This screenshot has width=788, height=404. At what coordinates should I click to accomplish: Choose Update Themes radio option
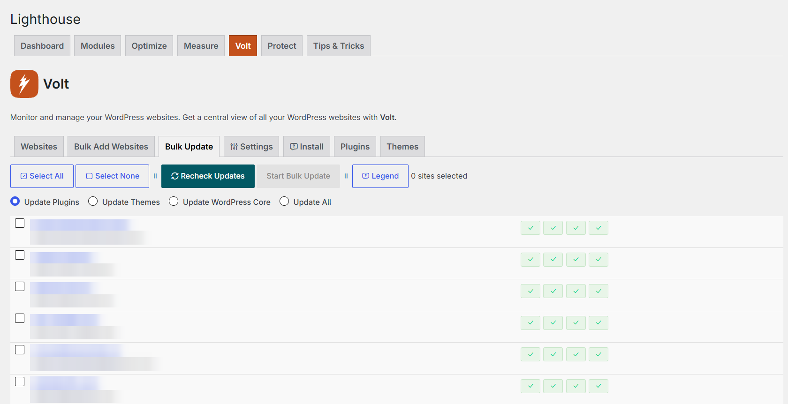pyautogui.click(x=93, y=201)
